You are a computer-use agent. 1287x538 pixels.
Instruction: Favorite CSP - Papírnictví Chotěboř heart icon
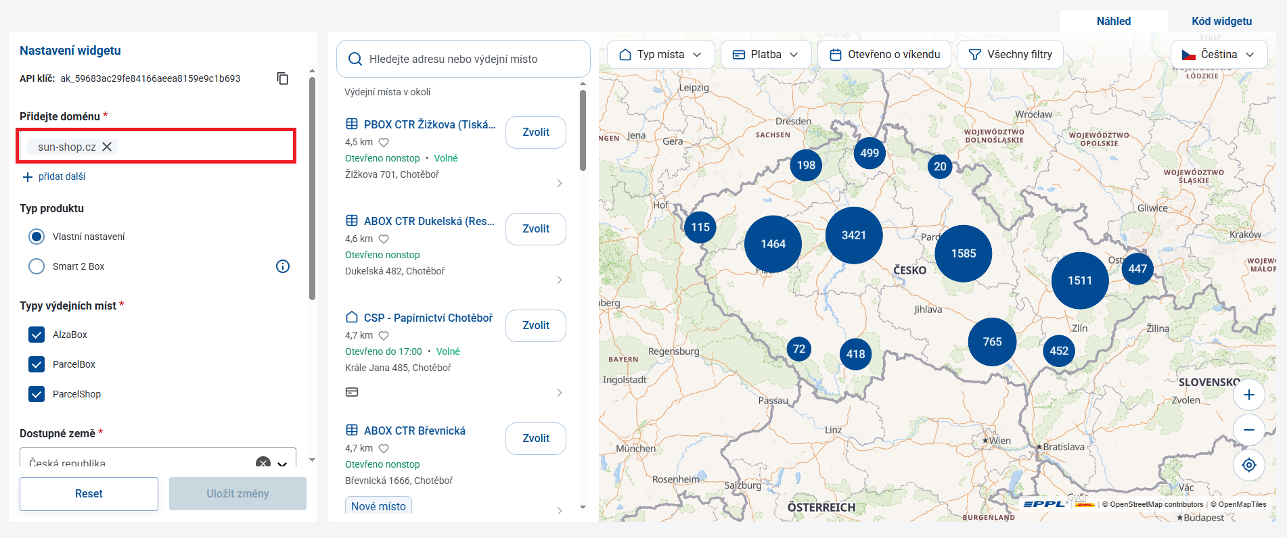click(384, 336)
